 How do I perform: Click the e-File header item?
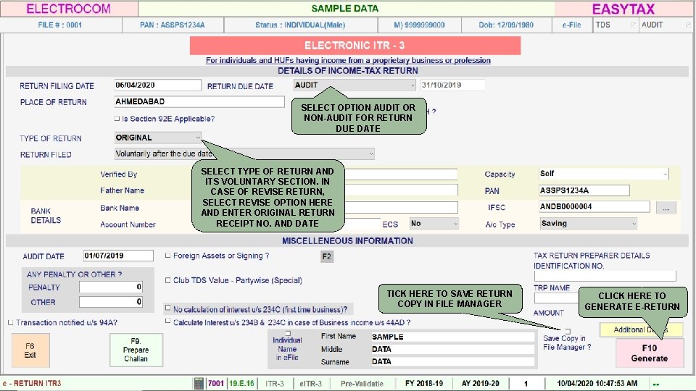(572, 25)
